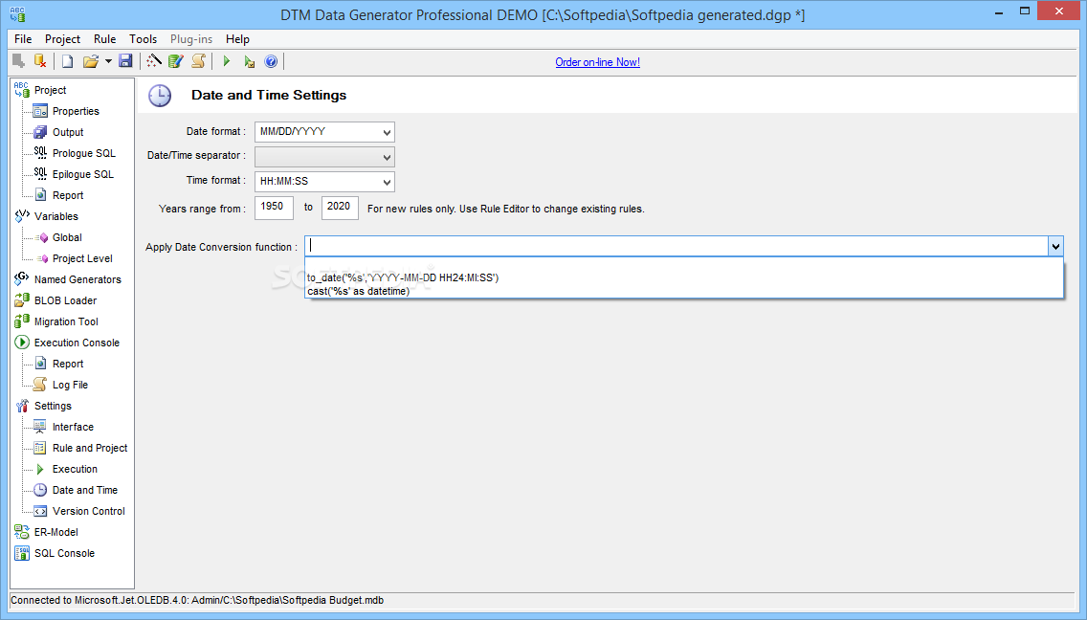Click the app icon in title bar

17,13
